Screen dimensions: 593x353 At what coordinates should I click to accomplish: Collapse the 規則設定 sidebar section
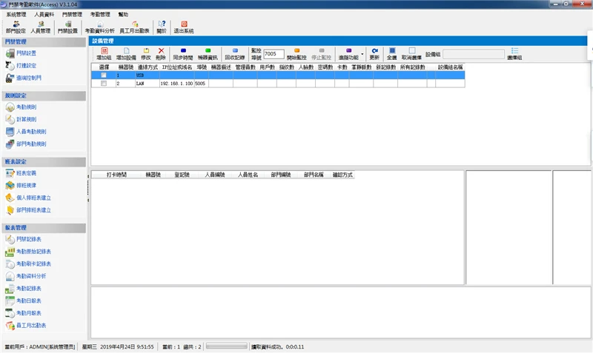click(44, 95)
